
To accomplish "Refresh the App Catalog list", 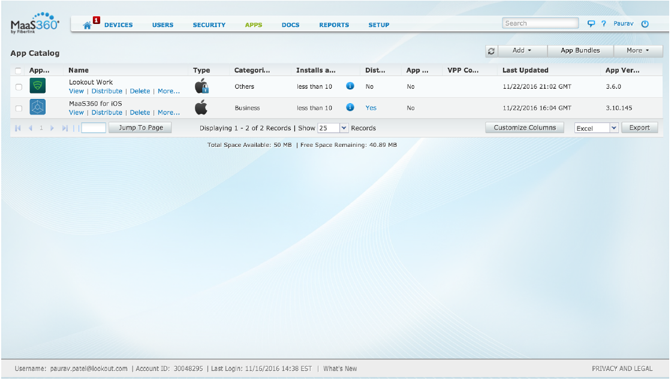I will [x=491, y=51].
